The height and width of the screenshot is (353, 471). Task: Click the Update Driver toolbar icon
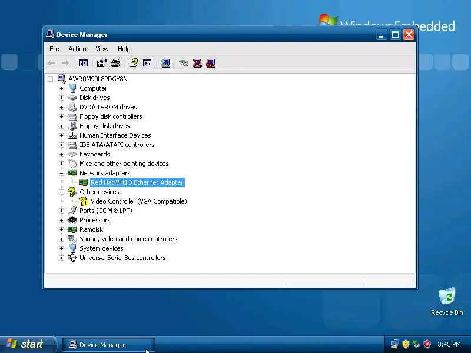tap(183, 63)
